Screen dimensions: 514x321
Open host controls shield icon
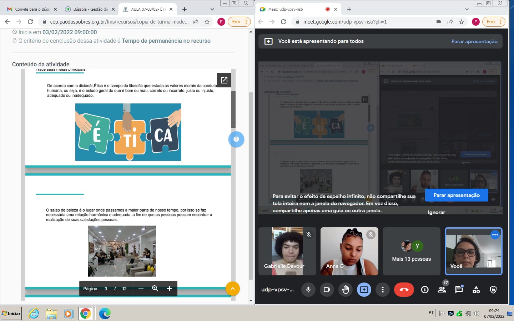point(493,290)
